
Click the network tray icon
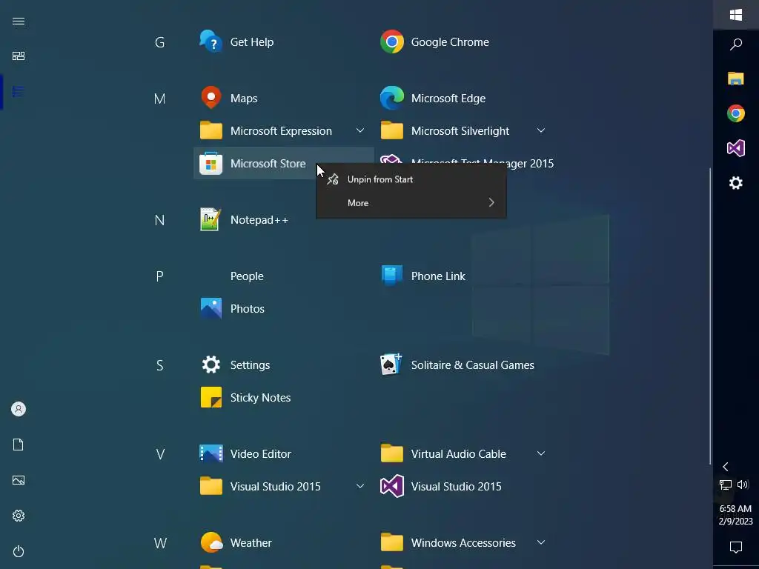pyautogui.click(x=725, y=485)
